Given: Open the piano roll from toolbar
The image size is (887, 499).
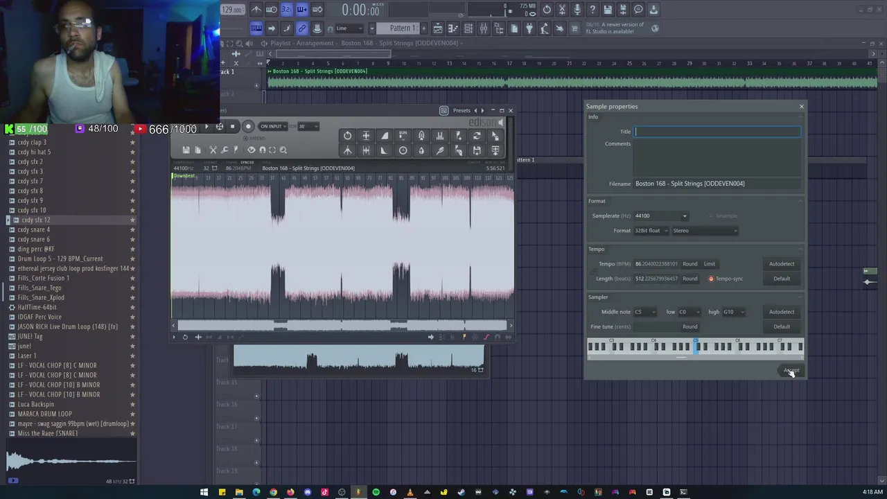Looking at the screenshot, I should pyautogui.click(x=453, y=28).
